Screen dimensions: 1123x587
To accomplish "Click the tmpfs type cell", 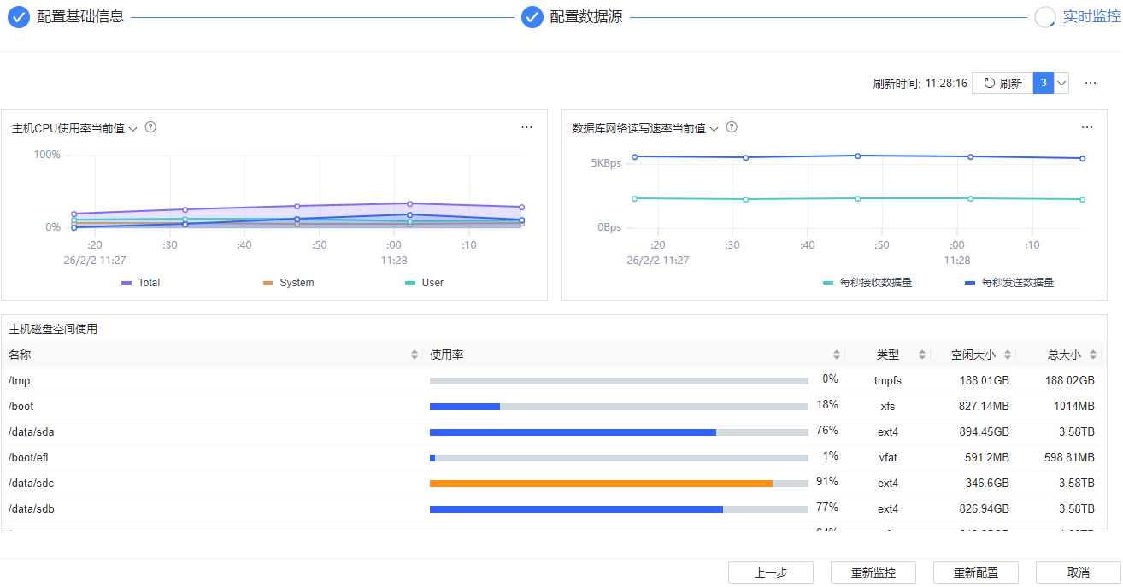I will pos(888,381).
